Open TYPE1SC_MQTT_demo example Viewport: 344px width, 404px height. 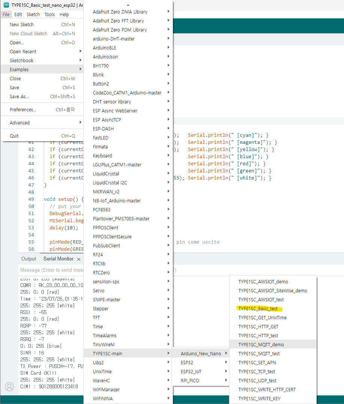(273, 344)
